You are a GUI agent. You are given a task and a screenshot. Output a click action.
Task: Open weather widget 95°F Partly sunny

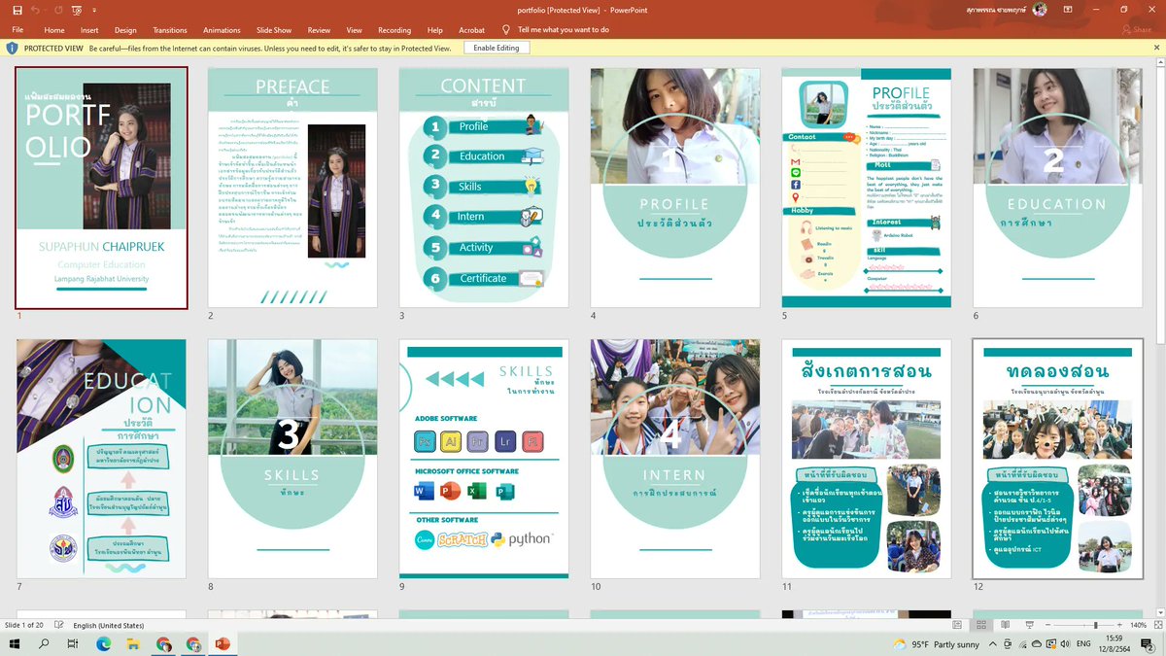(x=937, y=644)
